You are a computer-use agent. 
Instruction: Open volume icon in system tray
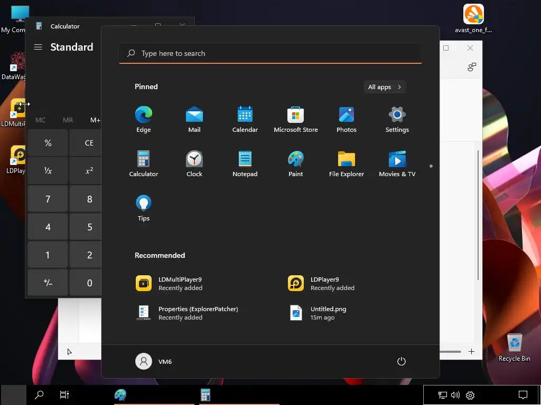(x=455, y=395)
